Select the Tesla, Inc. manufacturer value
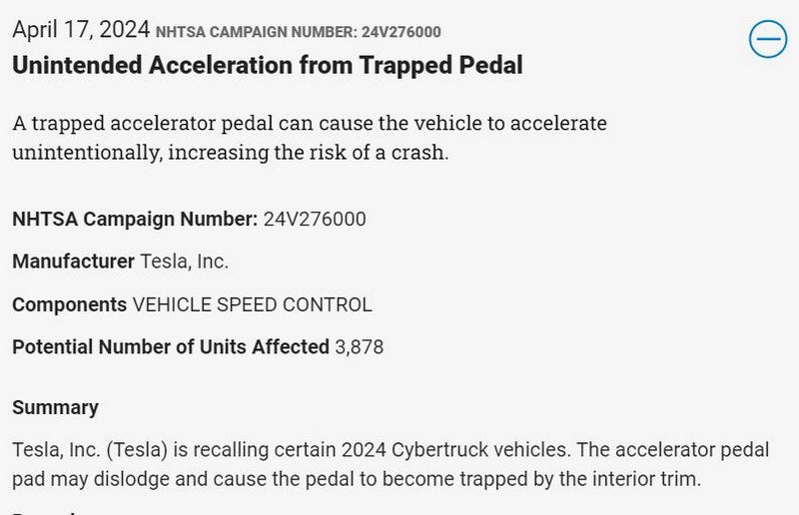The image size is (799, 515). 184,261
